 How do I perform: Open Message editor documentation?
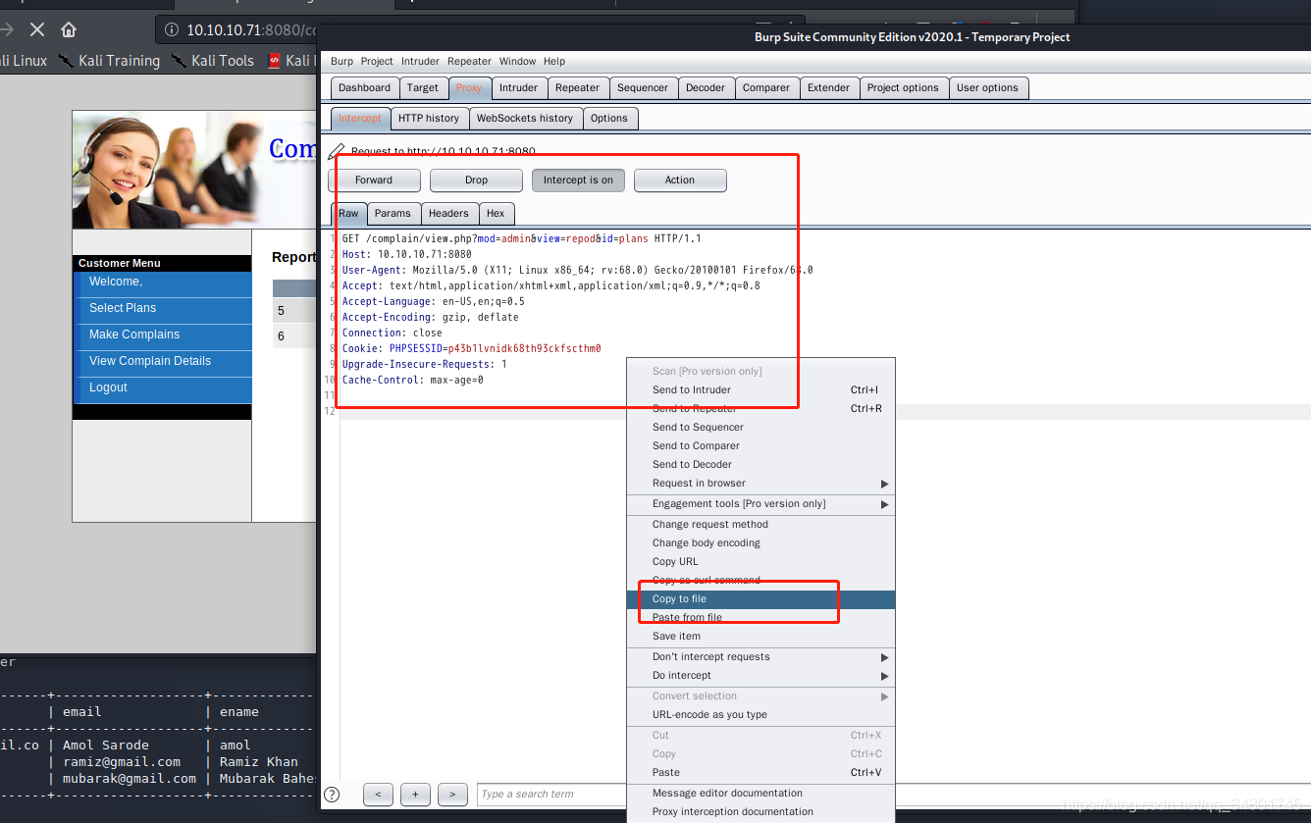[x=760, y=794]
